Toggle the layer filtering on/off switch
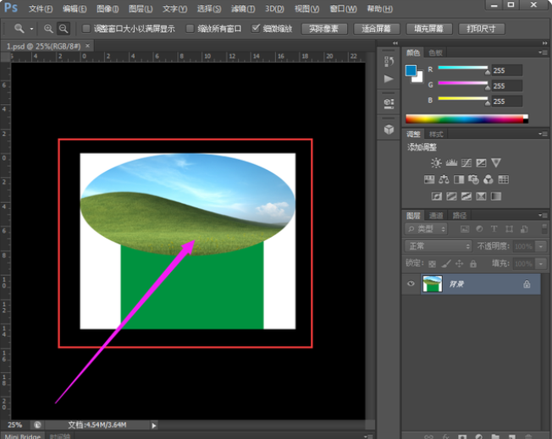The image size is (552, 439). coord(544,228)
